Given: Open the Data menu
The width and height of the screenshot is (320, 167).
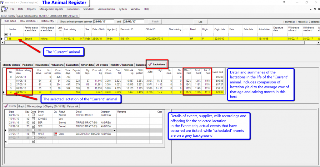Looking at the screenshot, I should coord(21,9).
